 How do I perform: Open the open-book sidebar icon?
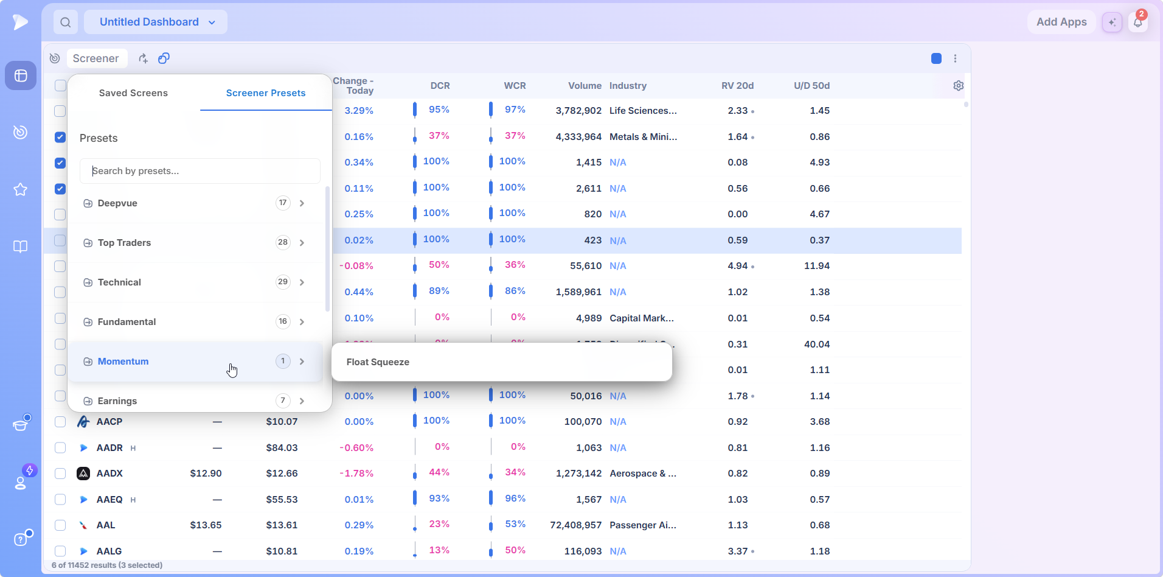(21, 247)
